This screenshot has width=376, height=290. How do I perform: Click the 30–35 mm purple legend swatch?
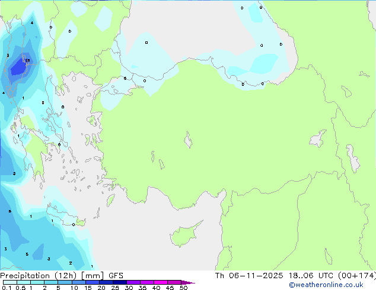pos(133,282)
